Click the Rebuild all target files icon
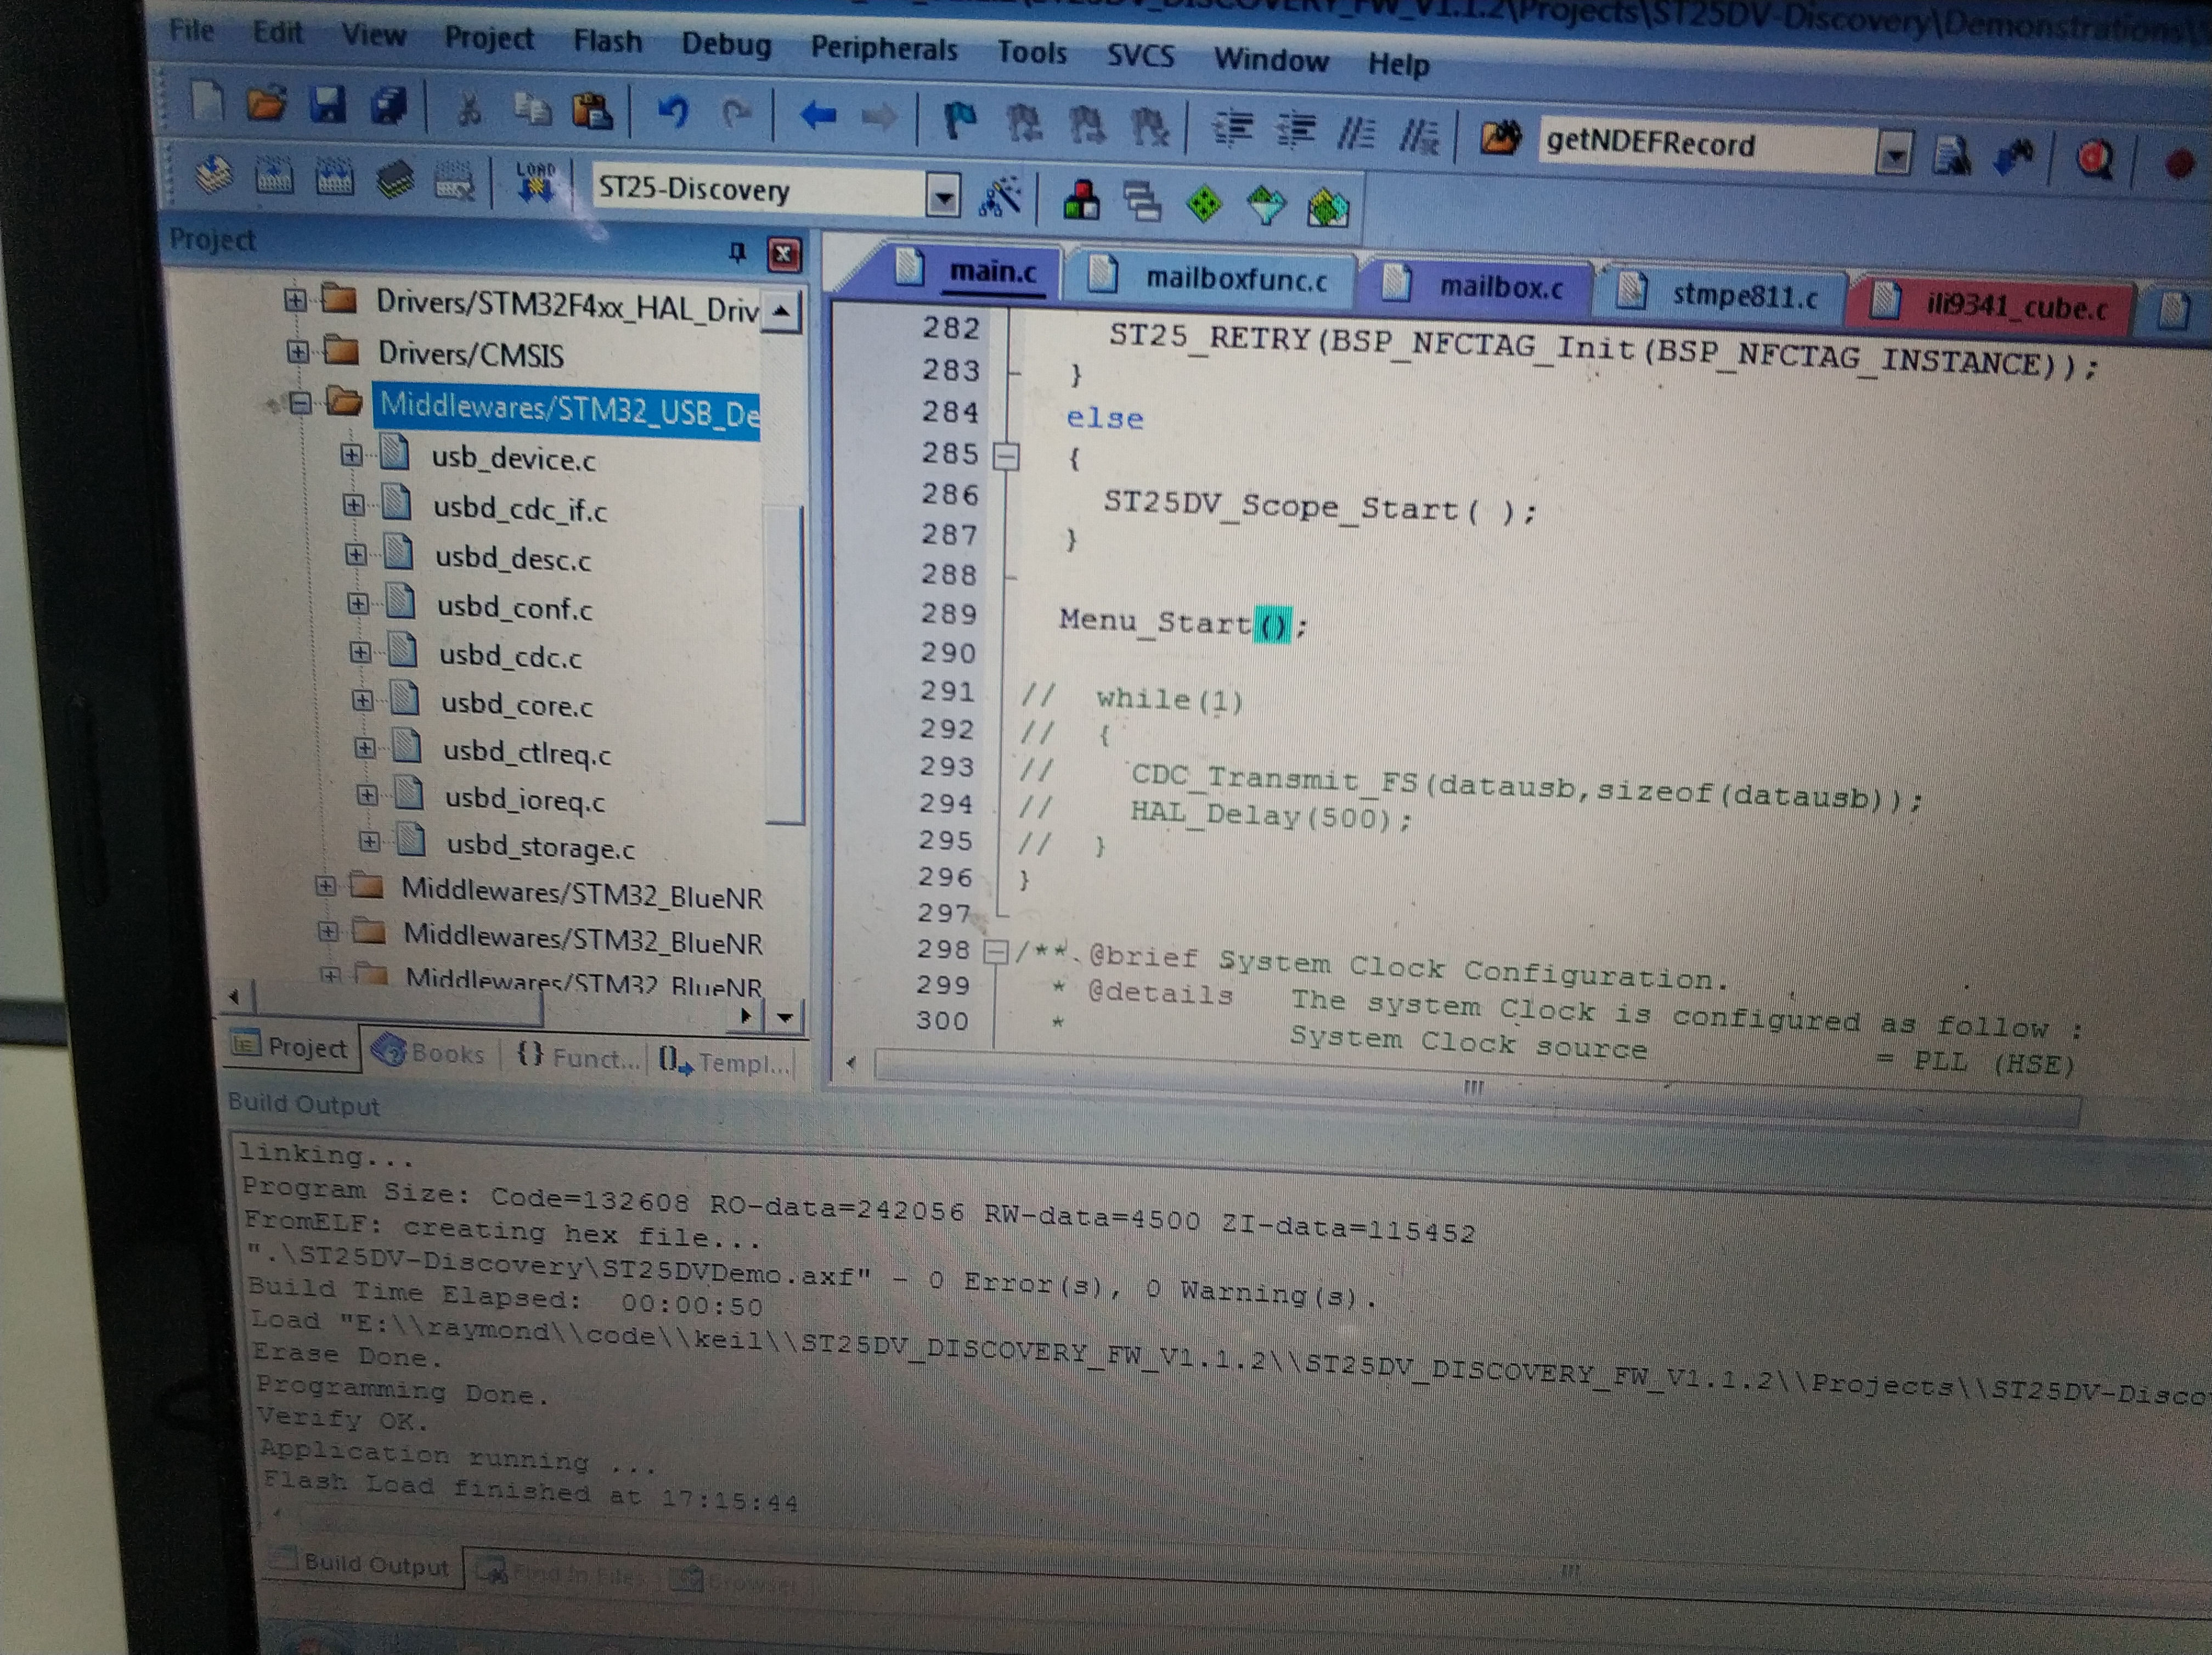The height and width of the screenshot is (1655, 2212). (334, 178)
